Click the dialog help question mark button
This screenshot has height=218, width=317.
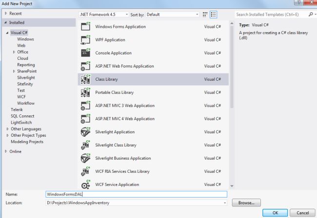tap(299, 2)
